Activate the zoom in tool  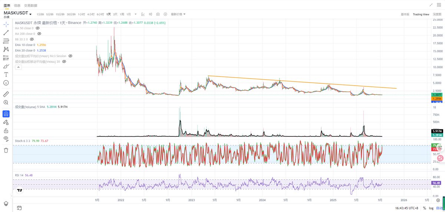(6, 102)
